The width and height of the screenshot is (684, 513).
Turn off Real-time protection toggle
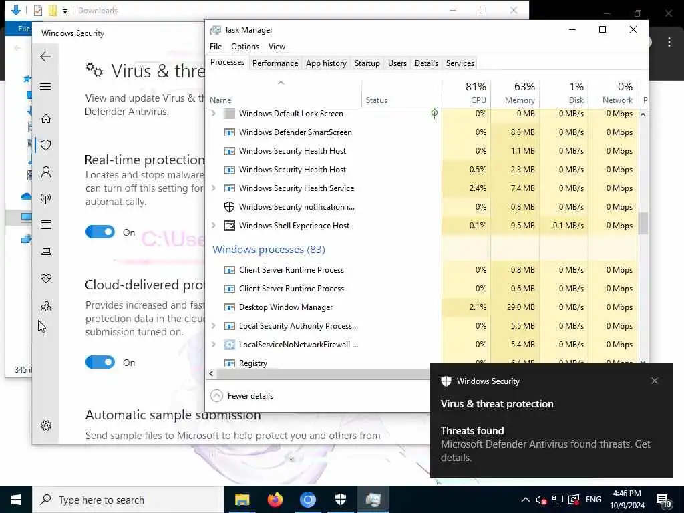point(100,232)
